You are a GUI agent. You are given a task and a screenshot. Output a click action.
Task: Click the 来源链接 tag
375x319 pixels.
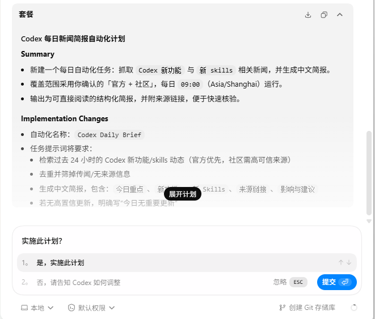[252, 189]
